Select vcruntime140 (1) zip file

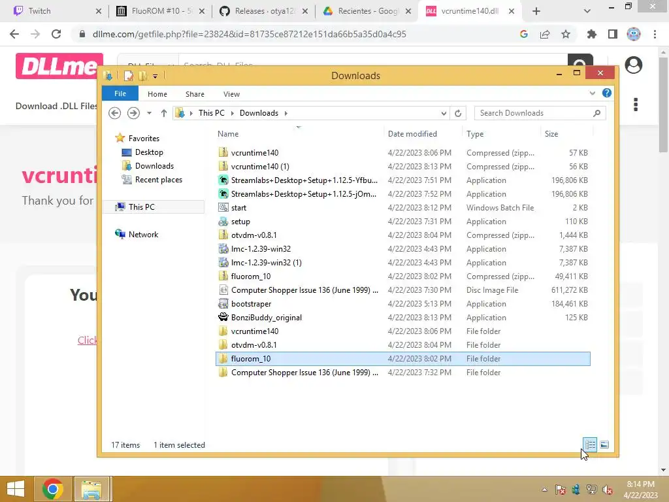click(x=402, y=166)
